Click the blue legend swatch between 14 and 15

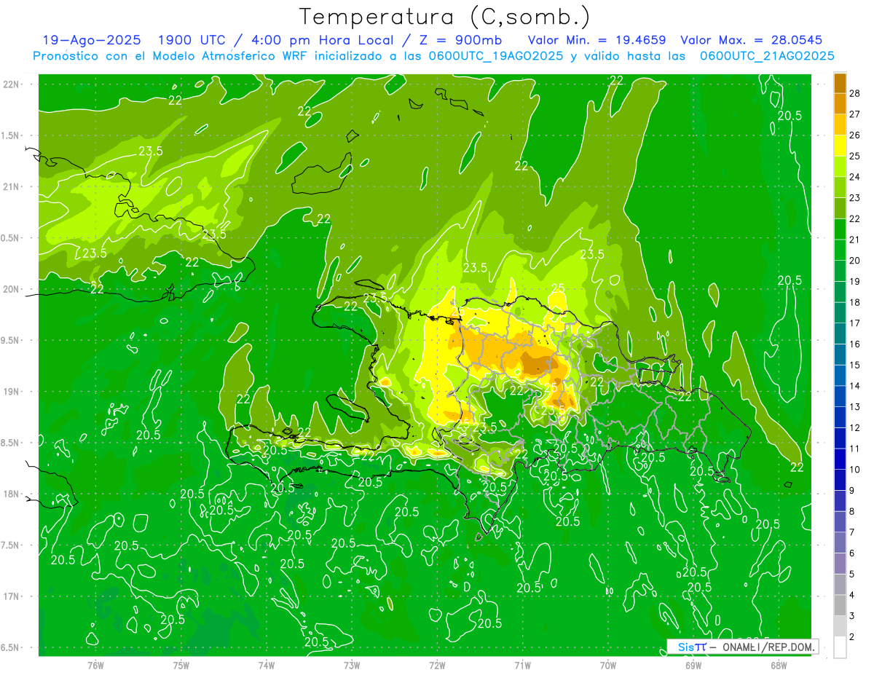coord(840,375)
